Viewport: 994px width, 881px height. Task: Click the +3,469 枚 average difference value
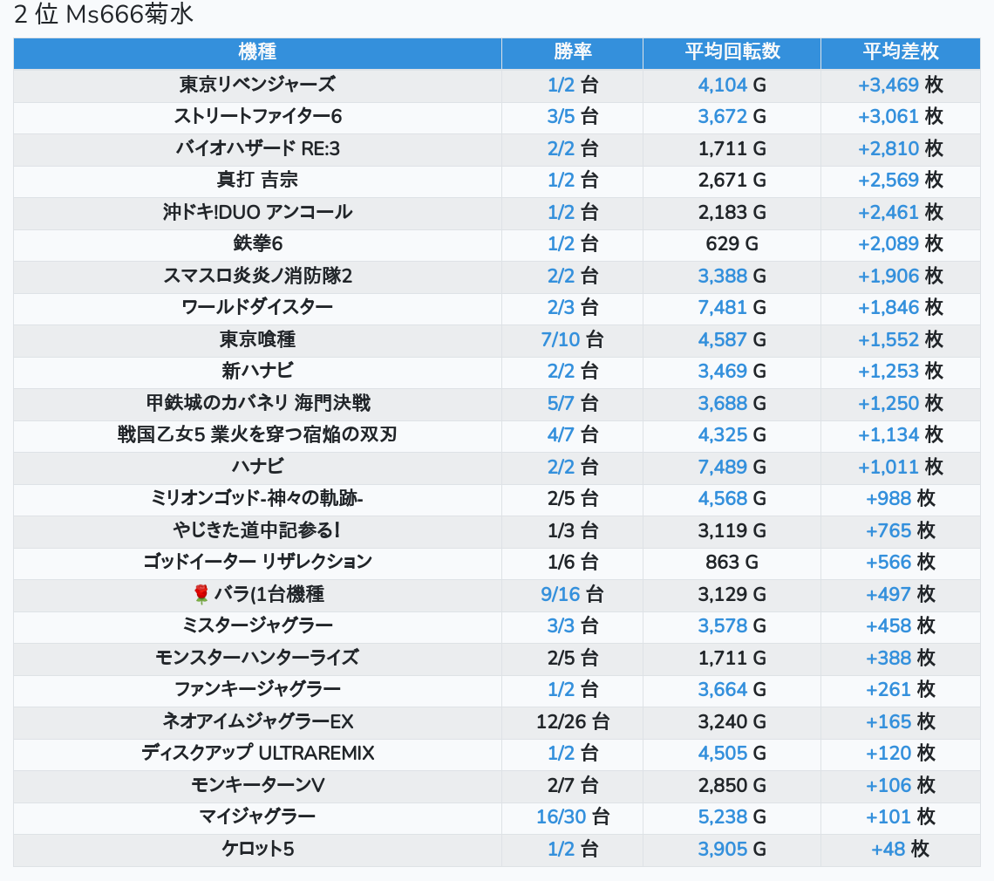(x=900, y=85)
